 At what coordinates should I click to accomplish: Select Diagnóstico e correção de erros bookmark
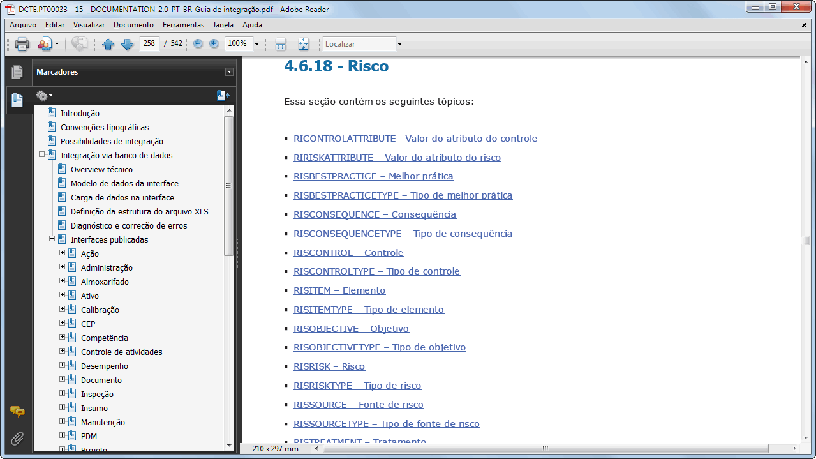click(129, 225)
